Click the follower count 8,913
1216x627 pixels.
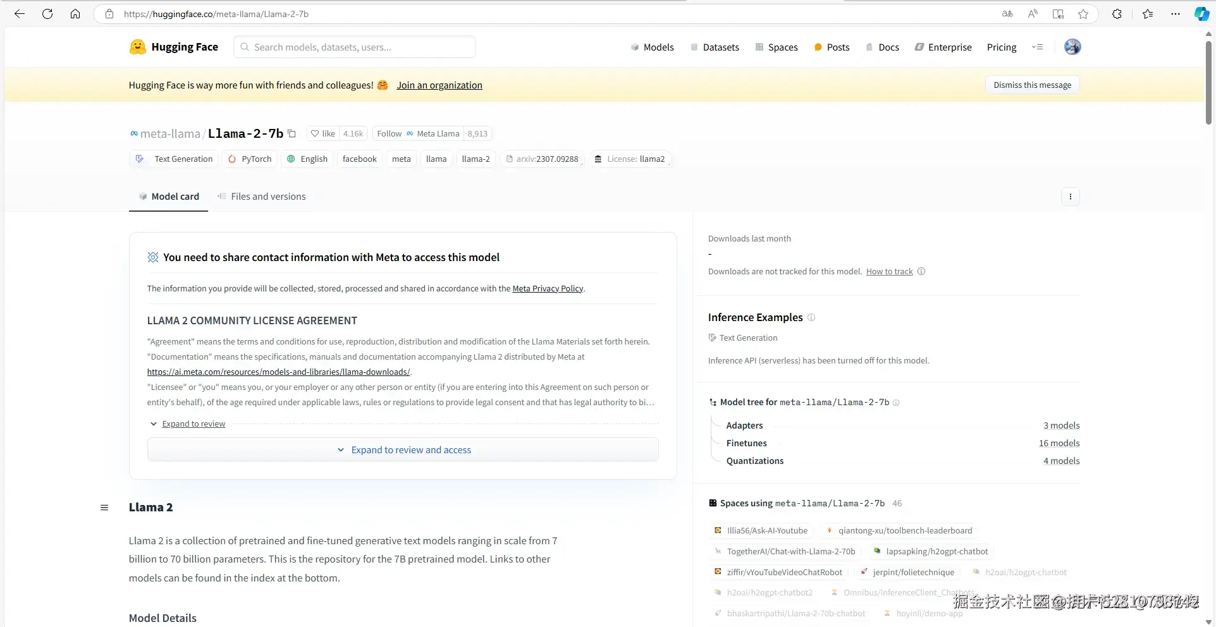point(477,133)
